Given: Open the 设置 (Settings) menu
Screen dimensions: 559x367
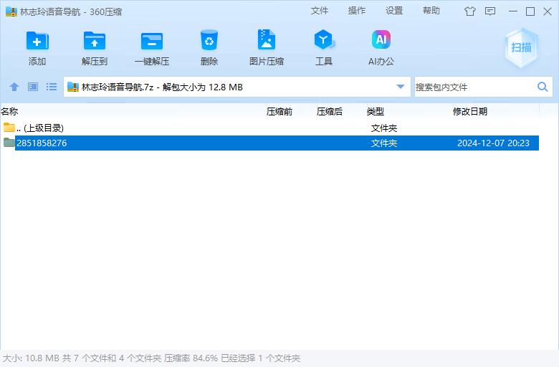Looking at the screenshot, I should (394, 11).
